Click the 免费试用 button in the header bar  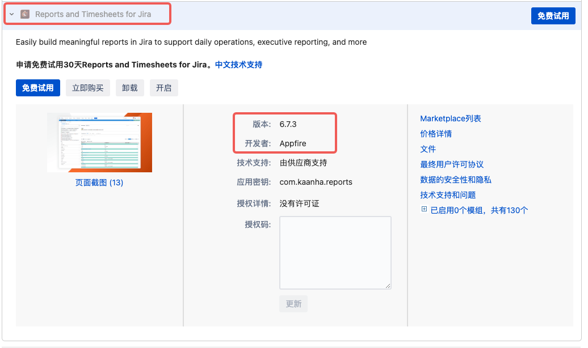553,16
